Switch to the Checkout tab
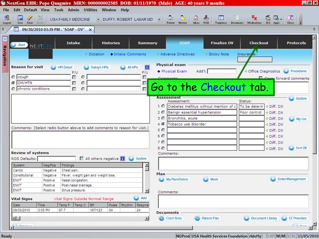The height and width of the screenshot is (239, 319). (259, 43)
